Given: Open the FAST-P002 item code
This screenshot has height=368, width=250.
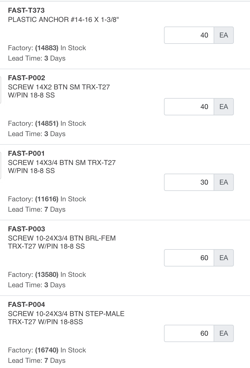Looking at the screenshot, I should point(27,78).
